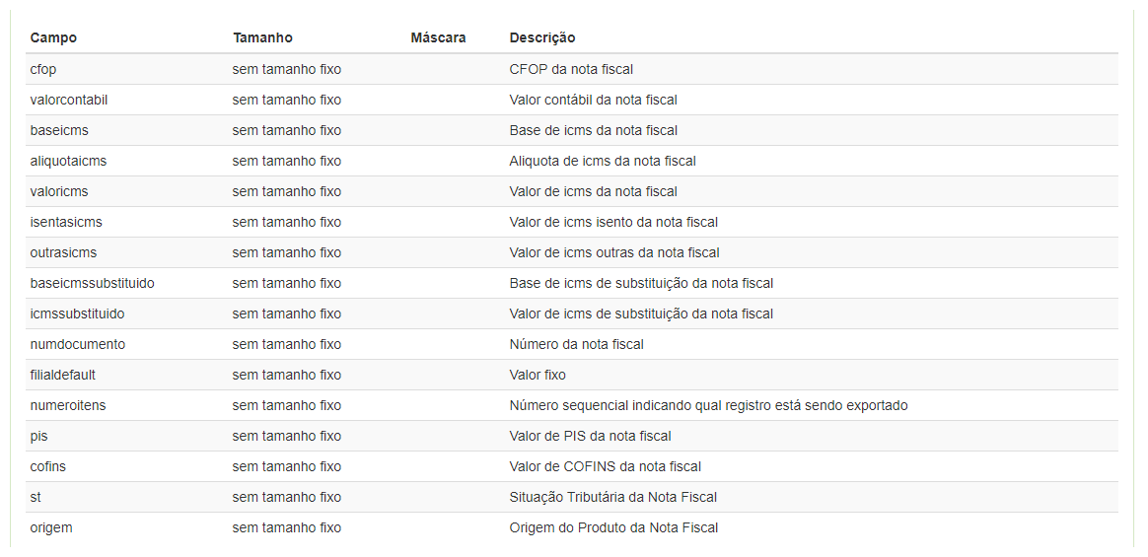Click the Tamanho column header
Screen dimensions: 1148x557
coord(262,37)
